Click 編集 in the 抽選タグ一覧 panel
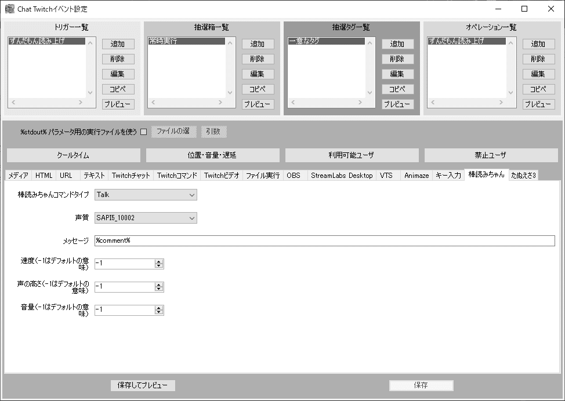Viewport: 565px width, 401px height. tap(397, 74)
